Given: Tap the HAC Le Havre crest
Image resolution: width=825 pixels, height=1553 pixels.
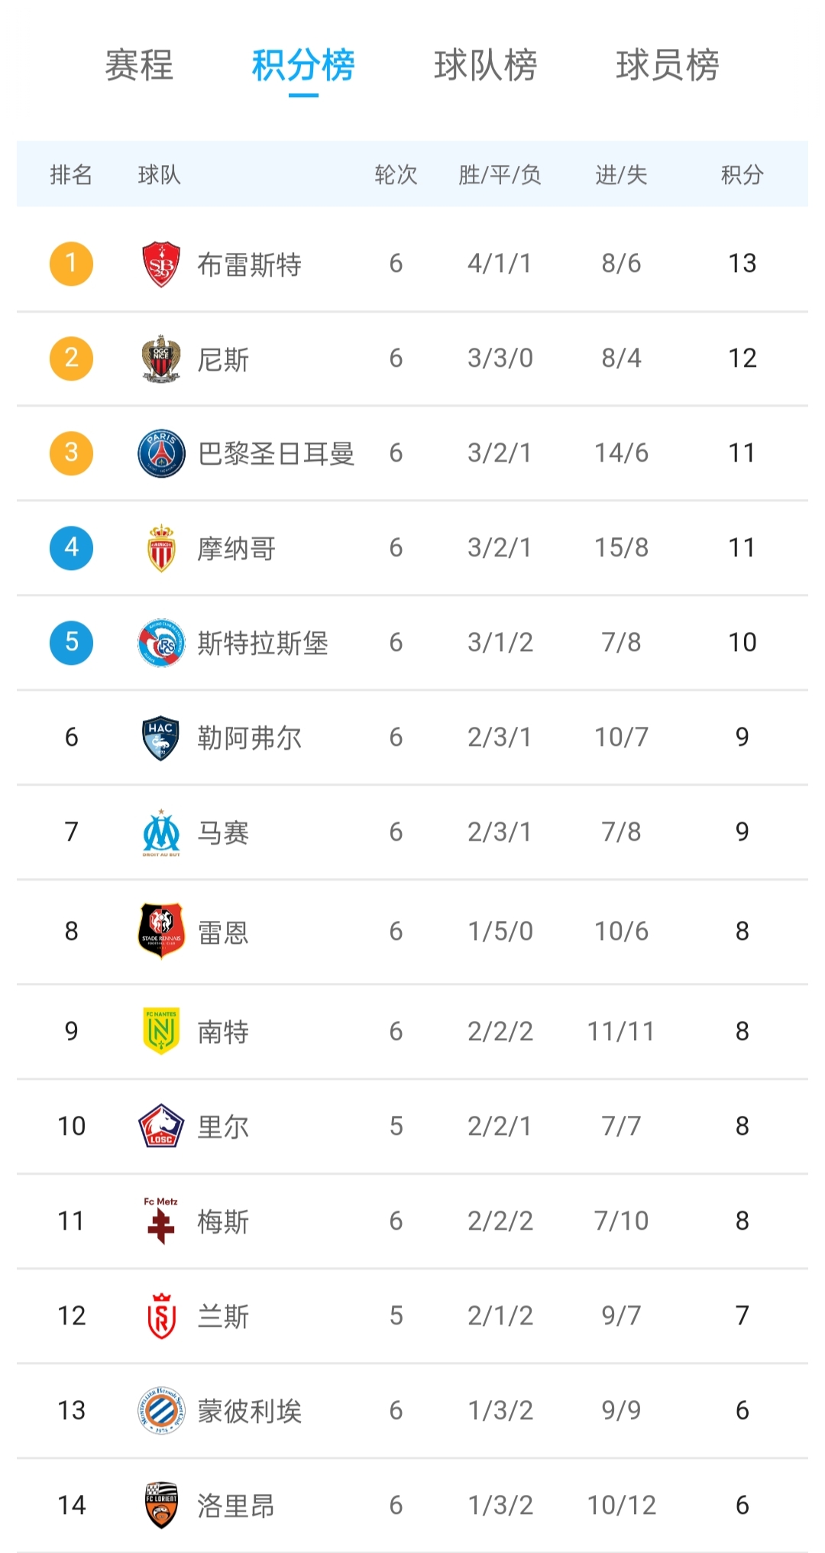Looking at the screenshot, I should click(161, 738).
